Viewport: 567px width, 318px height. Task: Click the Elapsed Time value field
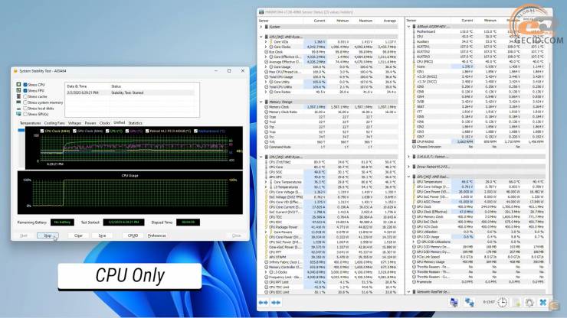[x=188, y=222]
